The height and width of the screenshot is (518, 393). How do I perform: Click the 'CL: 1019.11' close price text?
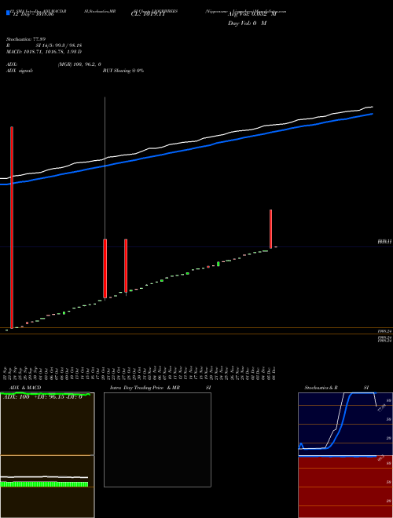pos(148,15)
